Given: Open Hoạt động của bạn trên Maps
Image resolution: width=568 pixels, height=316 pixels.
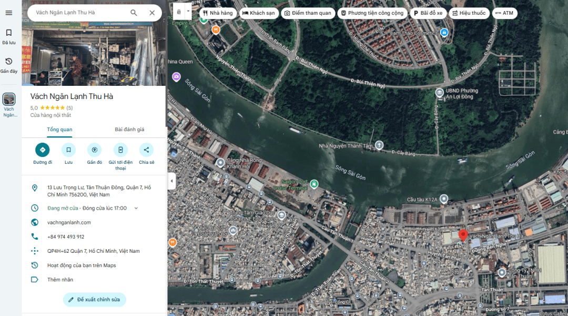Looking at the screenshot, I should (82, 265).
